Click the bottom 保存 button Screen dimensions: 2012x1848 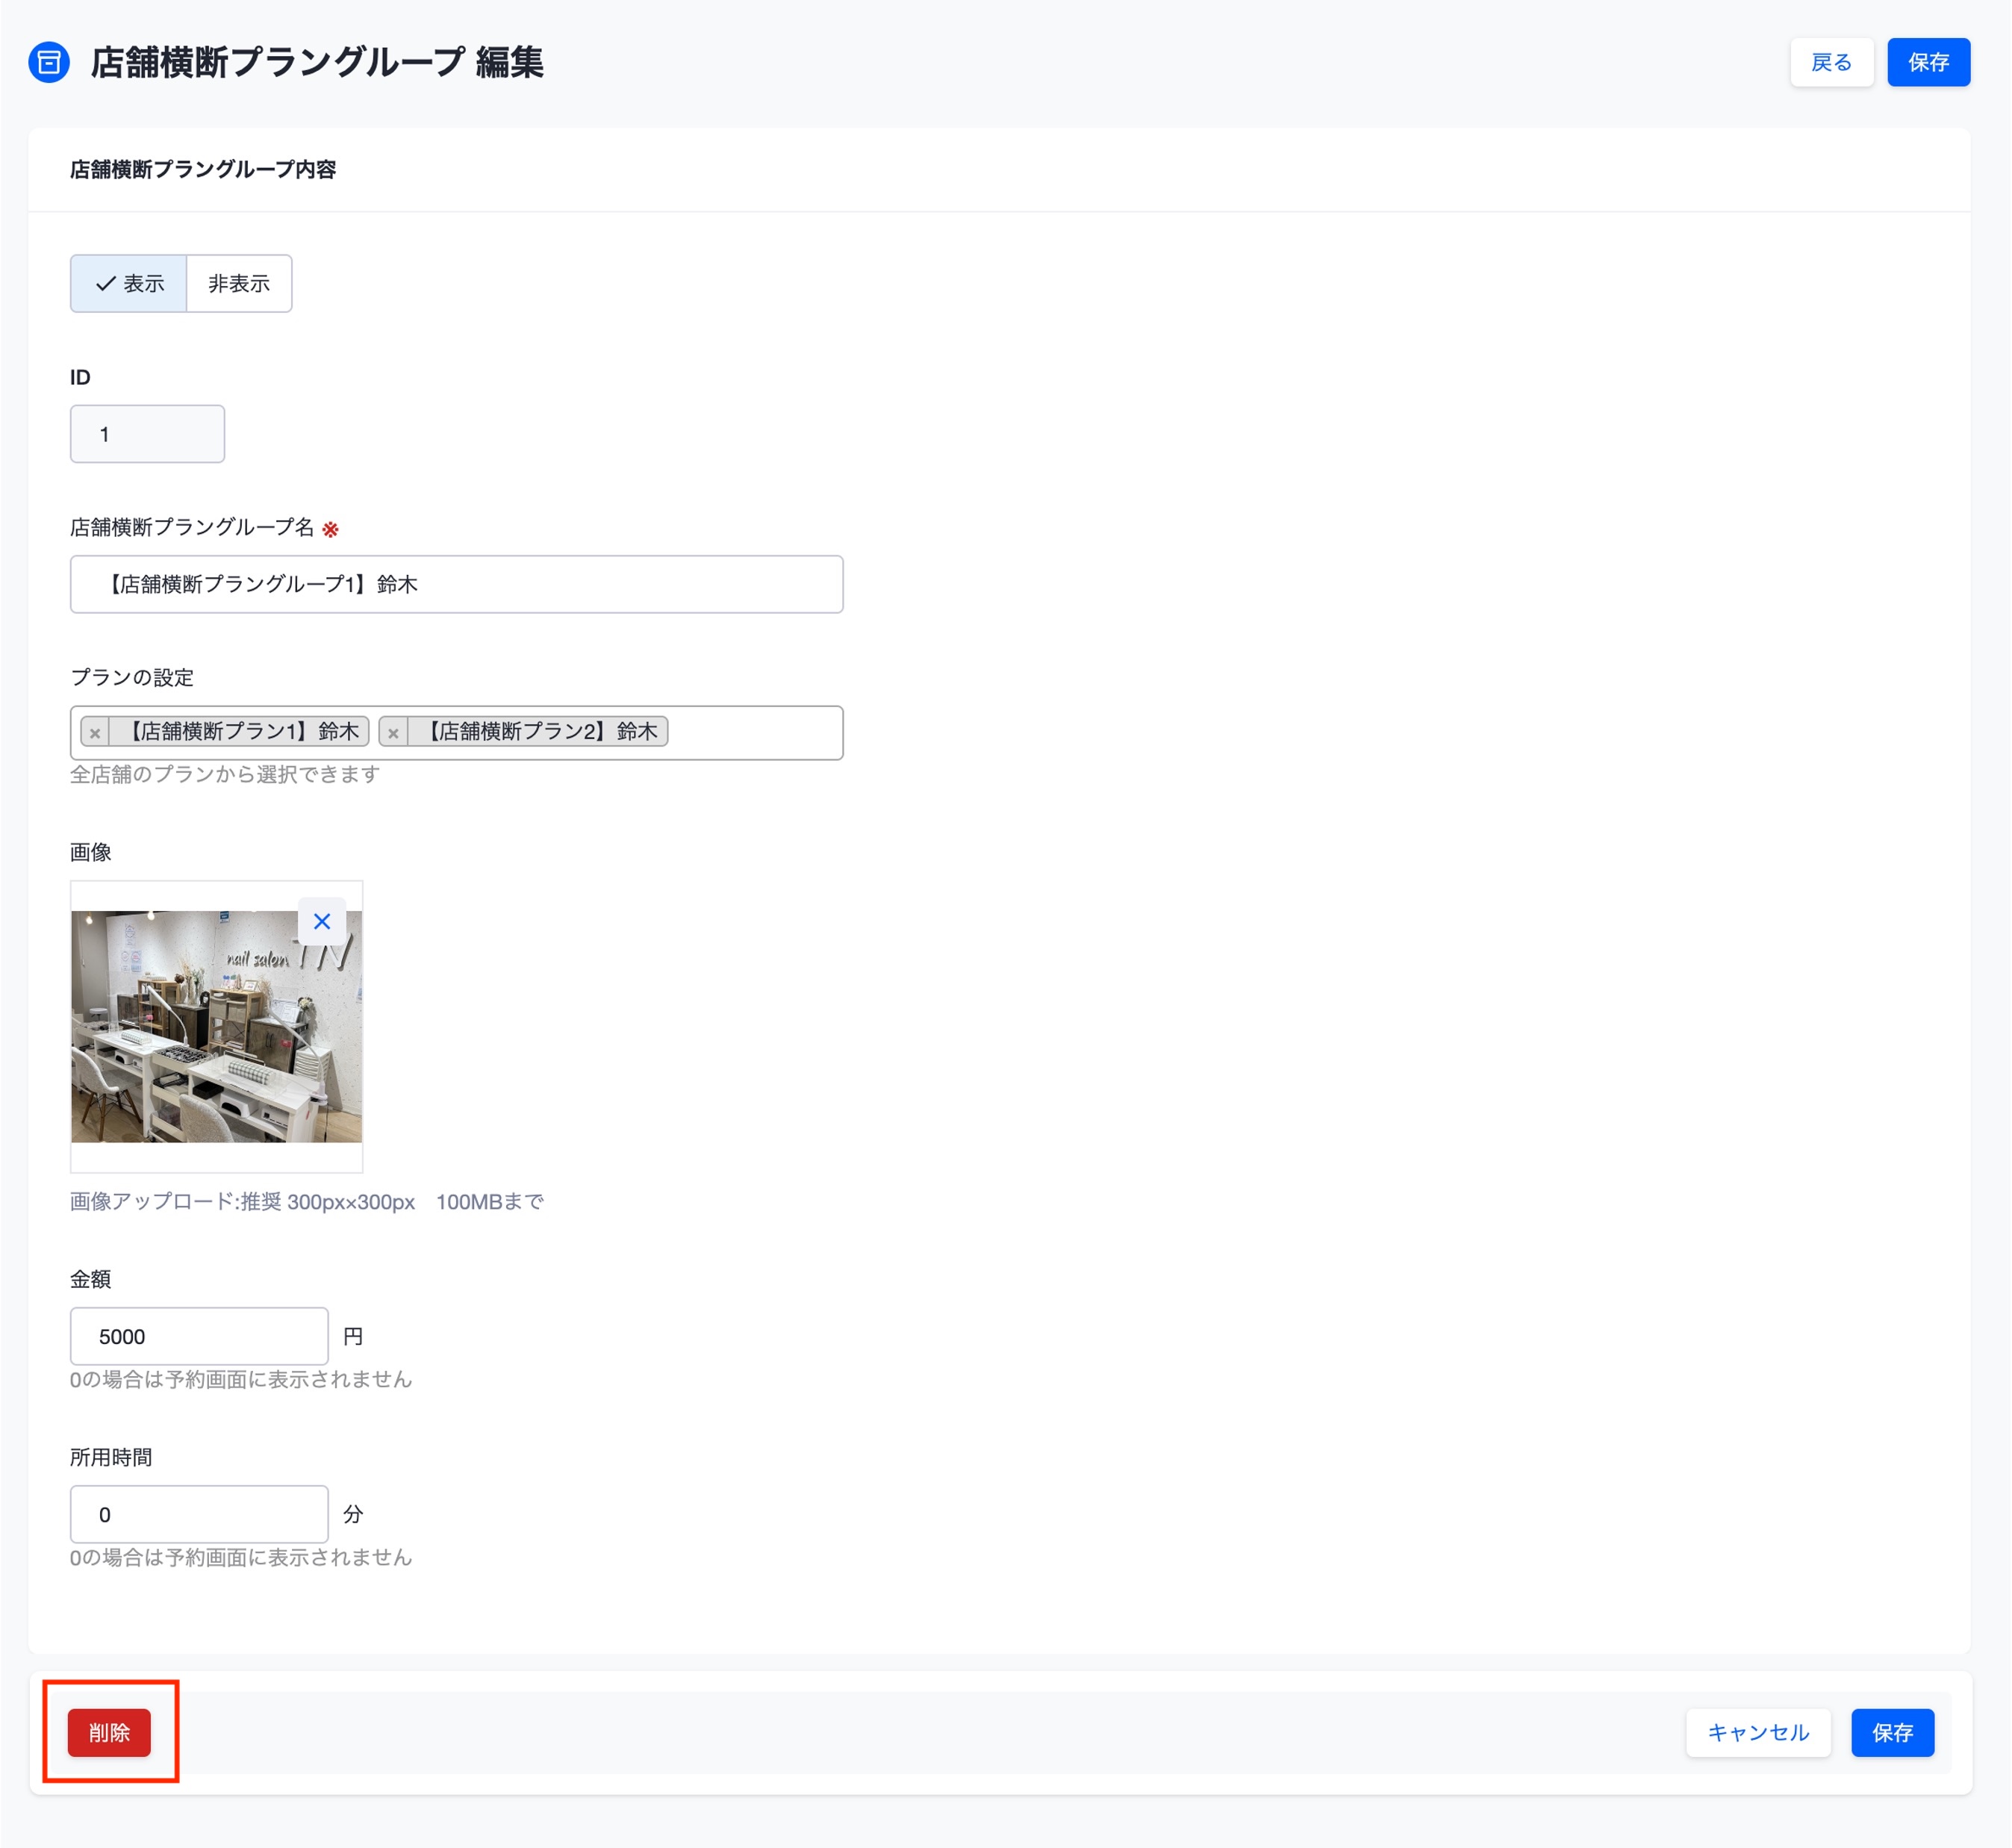(x=1892, y=1732)
